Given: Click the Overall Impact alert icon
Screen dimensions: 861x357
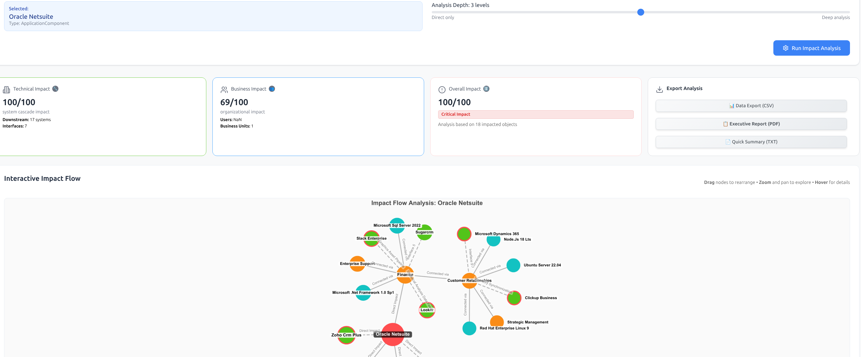Looking at the screenshot, I should (442, 89).
